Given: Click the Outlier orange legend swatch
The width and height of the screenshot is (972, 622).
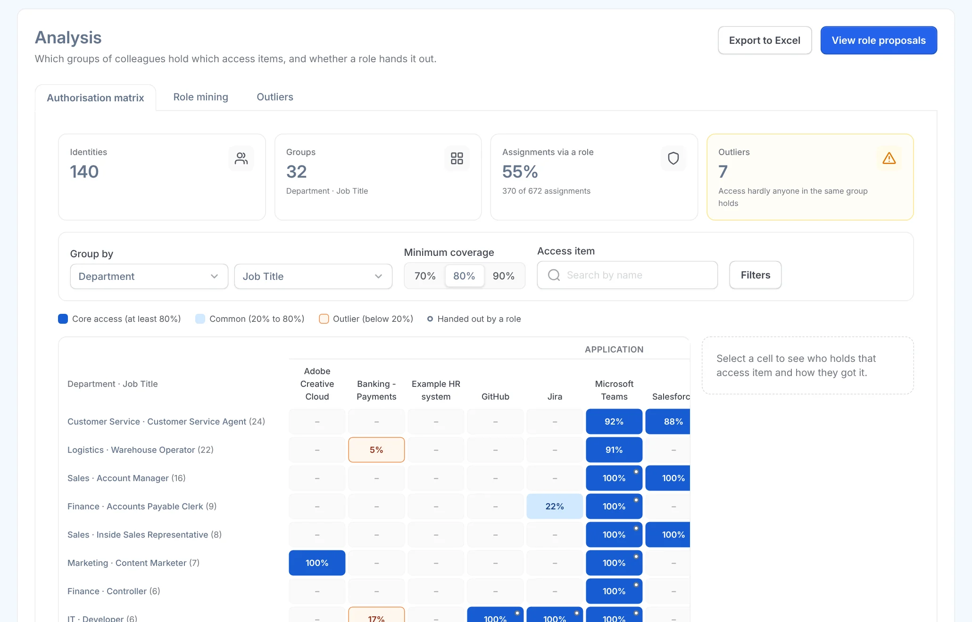Looking at the screenshot, I should pos(324,319).
